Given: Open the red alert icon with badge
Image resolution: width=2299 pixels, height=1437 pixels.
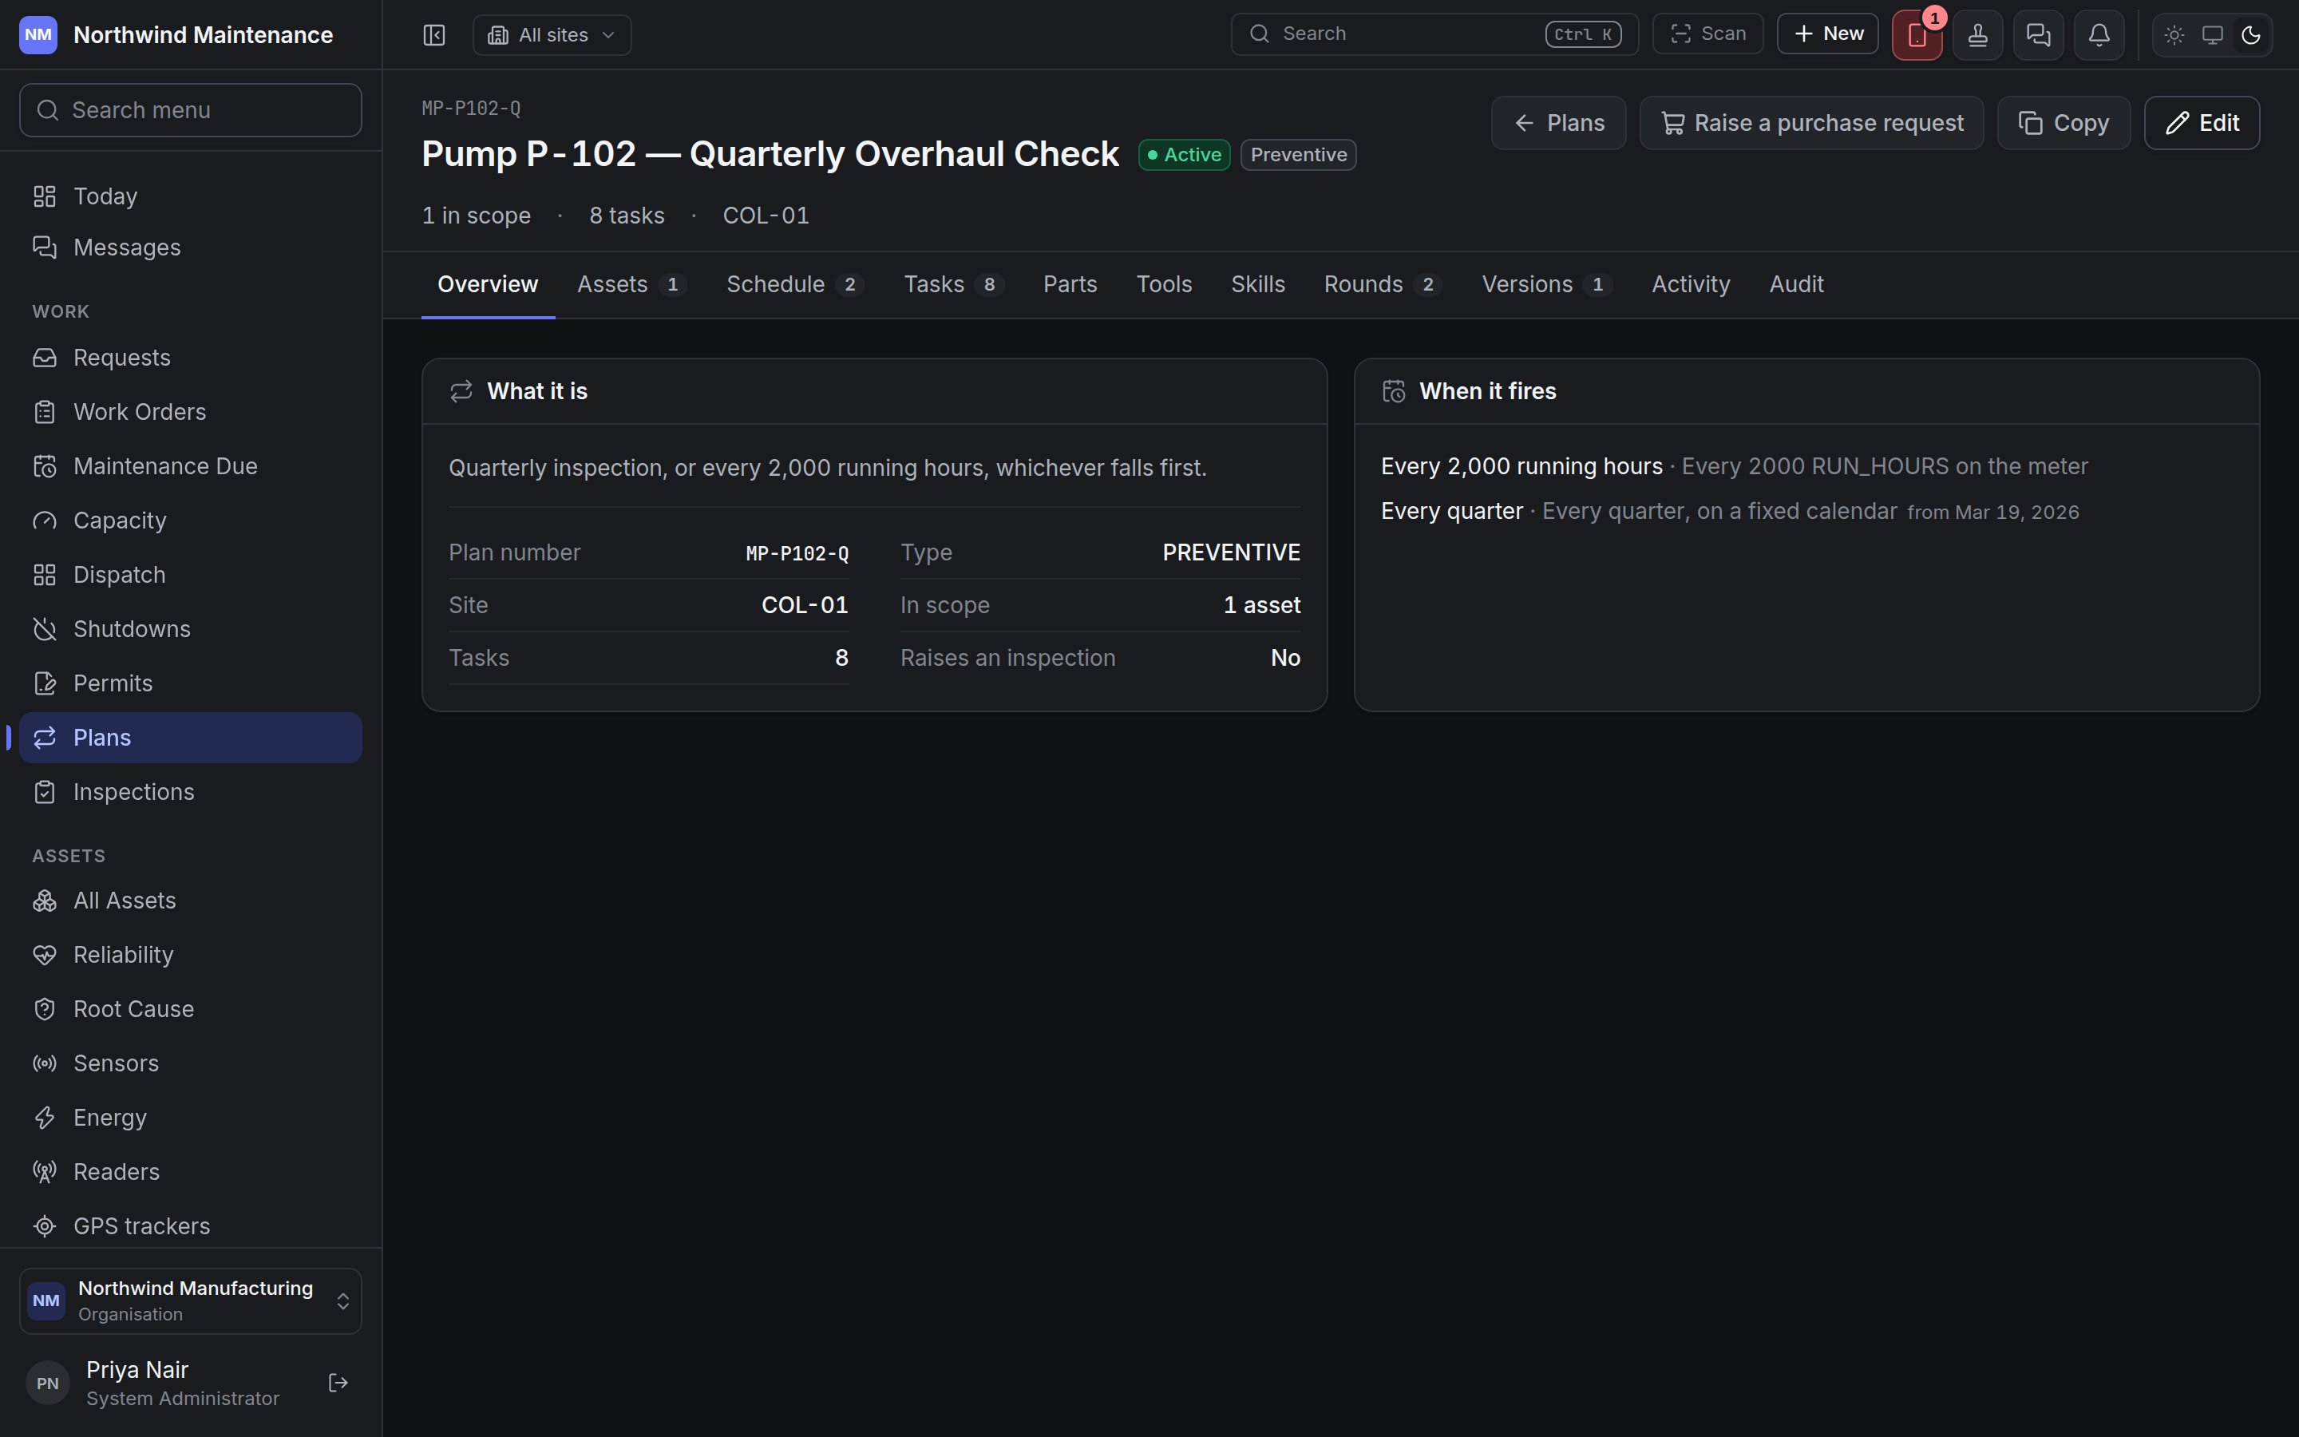Looking at the screenshot, I should tap(1917, 35).
